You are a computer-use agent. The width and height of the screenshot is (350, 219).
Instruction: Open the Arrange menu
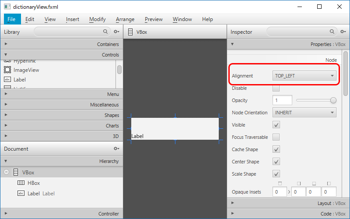(x=125, y=19)
